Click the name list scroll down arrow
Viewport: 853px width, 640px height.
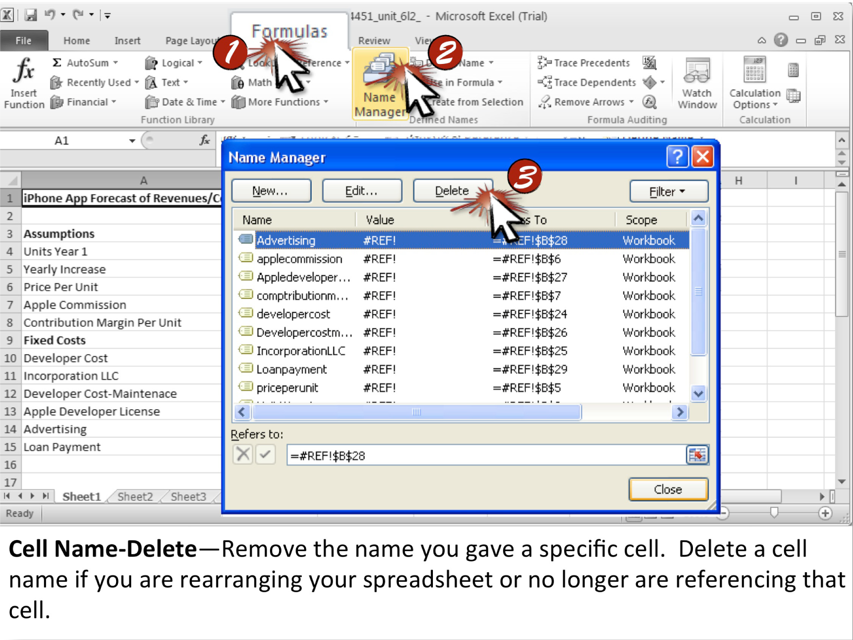pyautogui.click(x=699, y=393)
